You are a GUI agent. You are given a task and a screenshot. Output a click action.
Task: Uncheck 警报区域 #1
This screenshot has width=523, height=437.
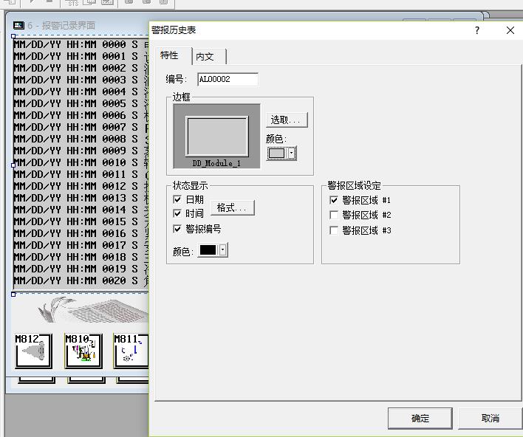pos(334,200)
